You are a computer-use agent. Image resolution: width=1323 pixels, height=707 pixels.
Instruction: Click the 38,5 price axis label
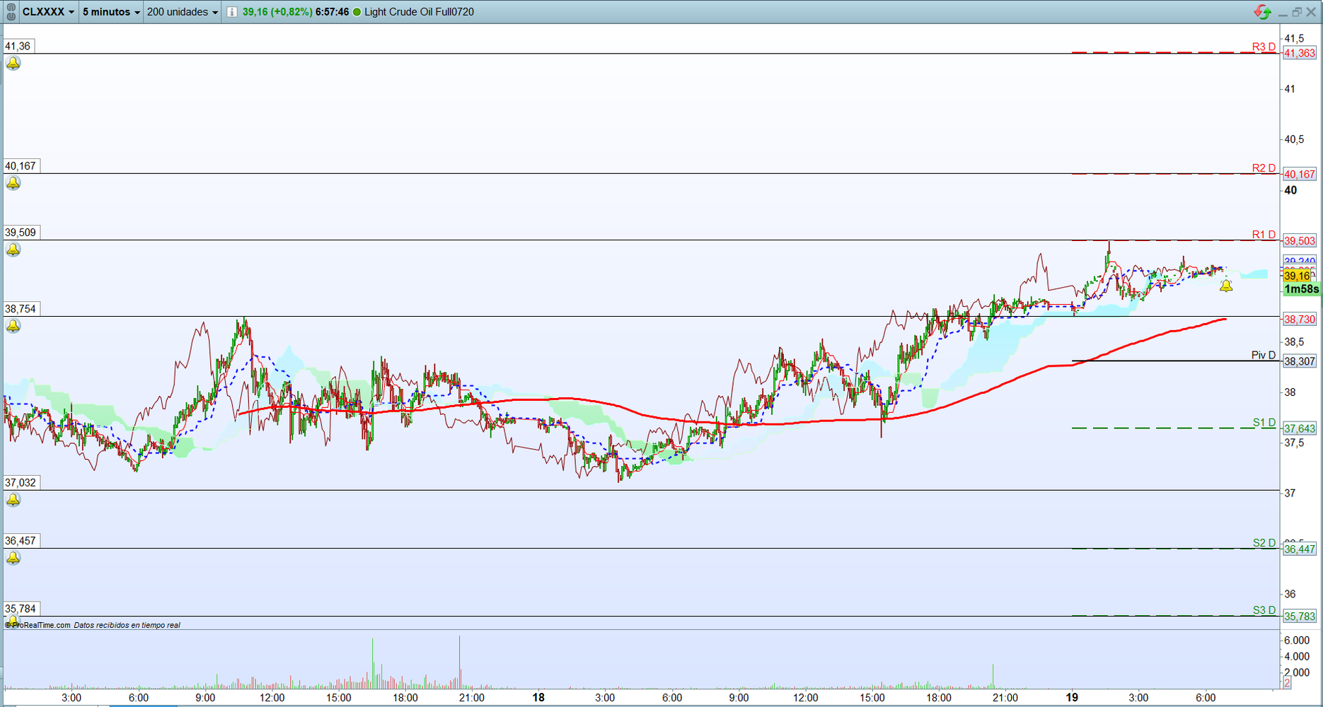pos(1294,341)
